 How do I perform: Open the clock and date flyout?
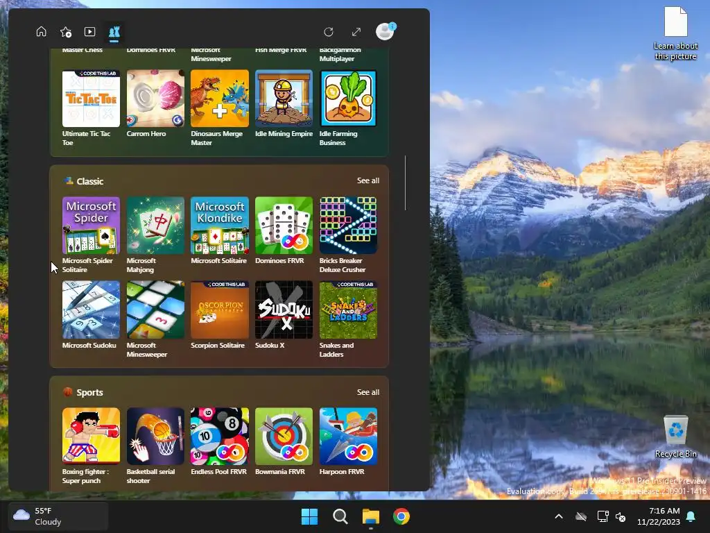click(x=659, y=516)
